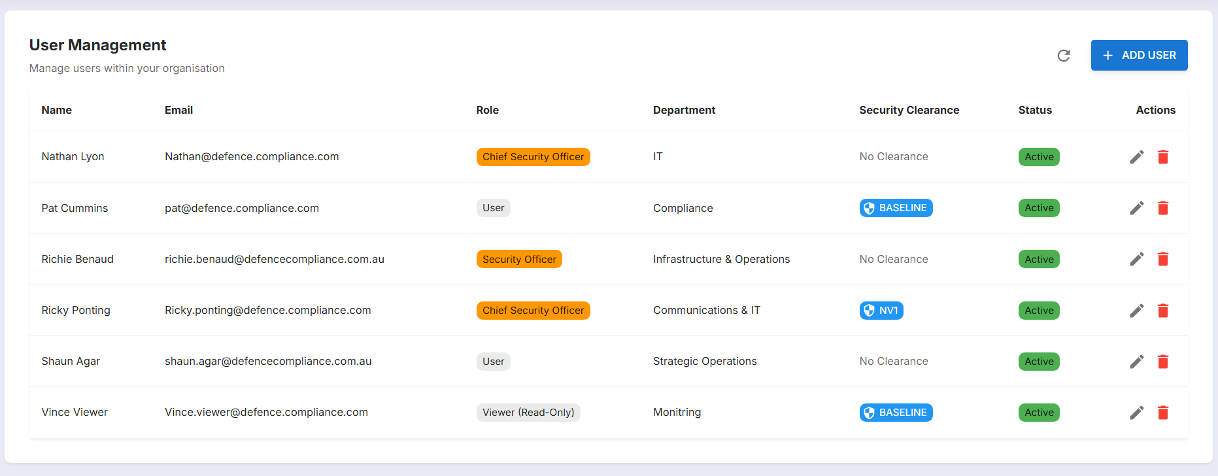Viewport: 1218px width, 476px height.
Task: Click Ricky Ponting's NV1 clearance badge
Action: [881, 311]
